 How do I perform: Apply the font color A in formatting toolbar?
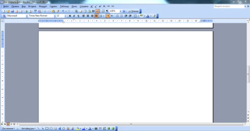148,16
